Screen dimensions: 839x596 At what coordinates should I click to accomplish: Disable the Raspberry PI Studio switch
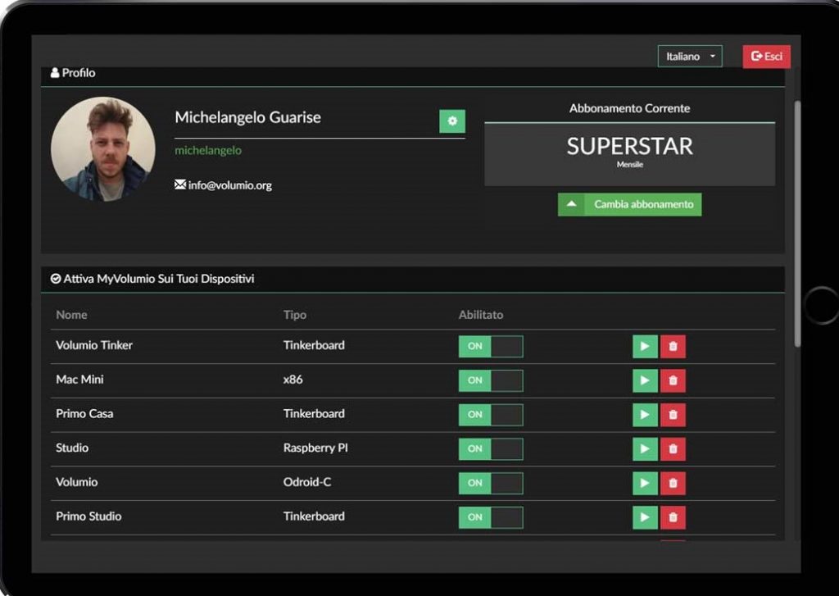coord(491,449)
